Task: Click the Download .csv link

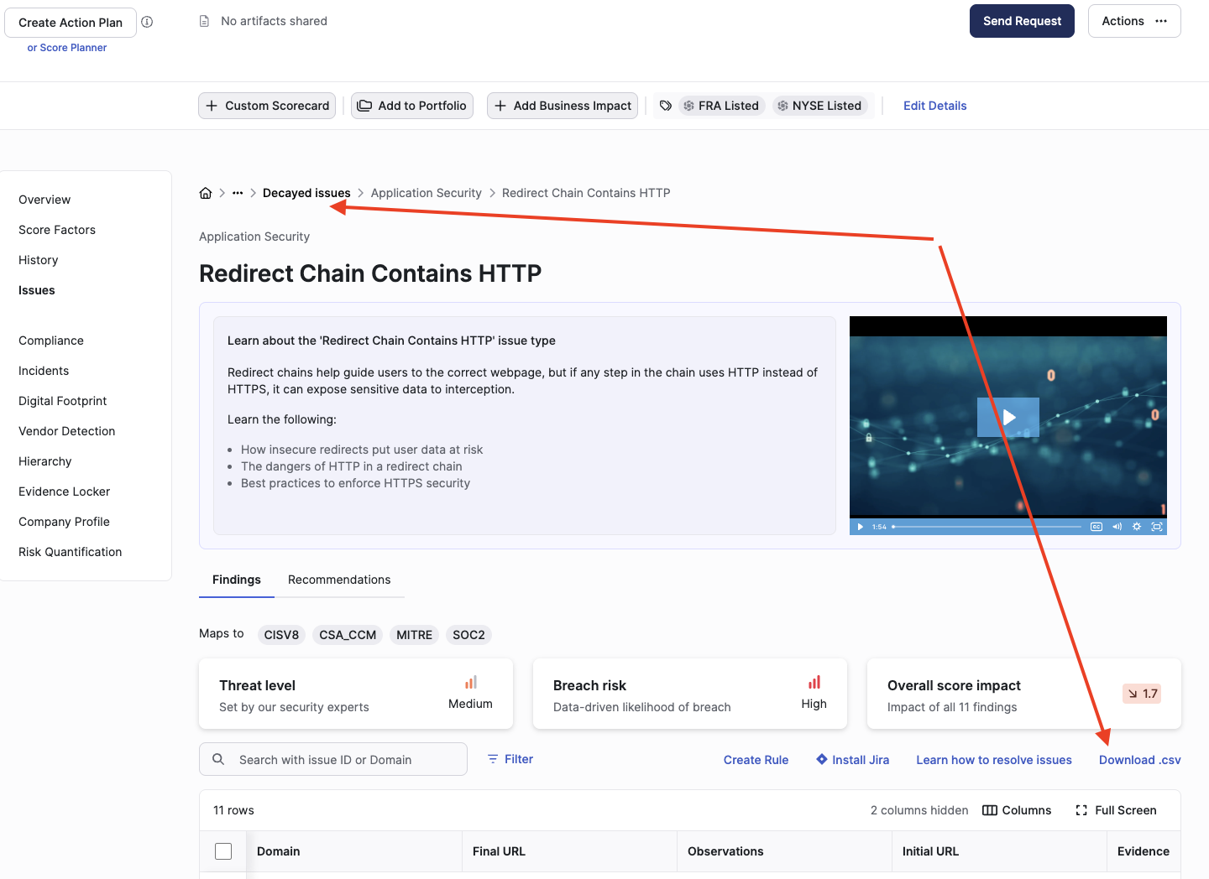Action: 1139,760
